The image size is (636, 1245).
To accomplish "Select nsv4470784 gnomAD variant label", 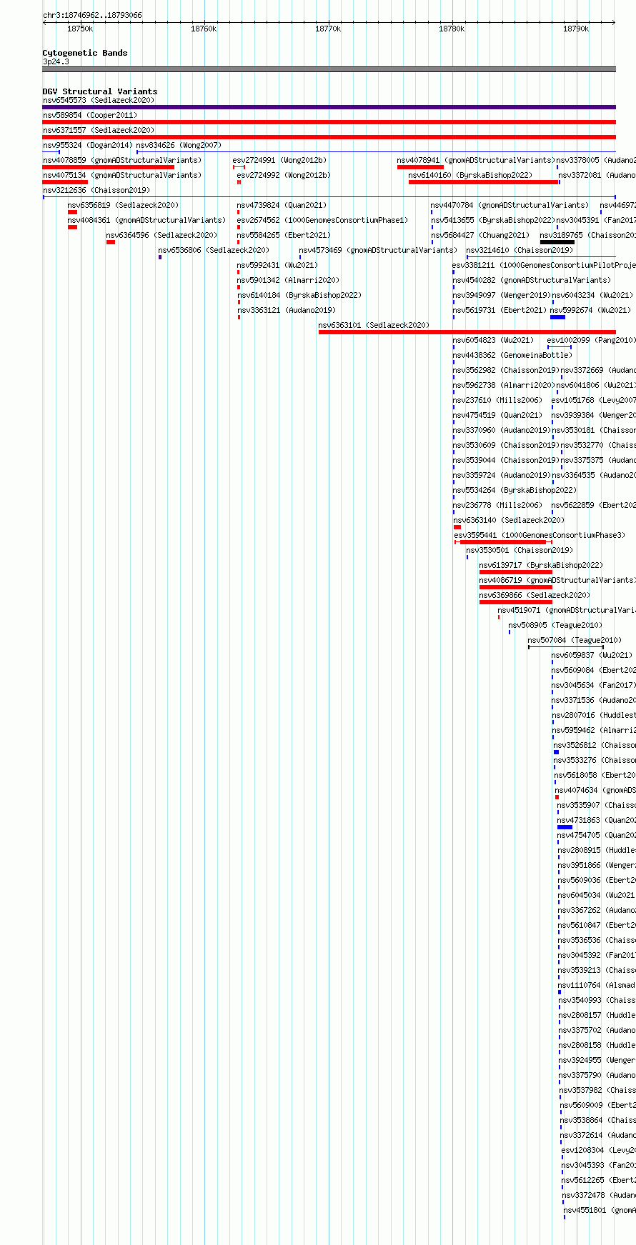I will click(510, 205).
